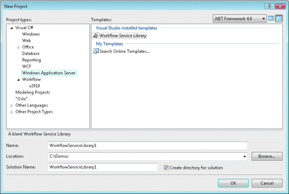Select the Workflow project type
The image size is (289, 194).
[32, 79]
